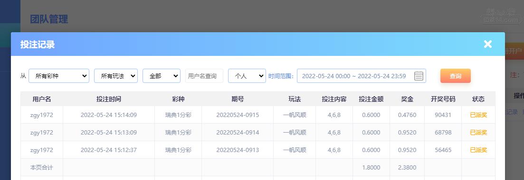Expand the 所有彩种 dropdown
524x180 pixels.
59,76
